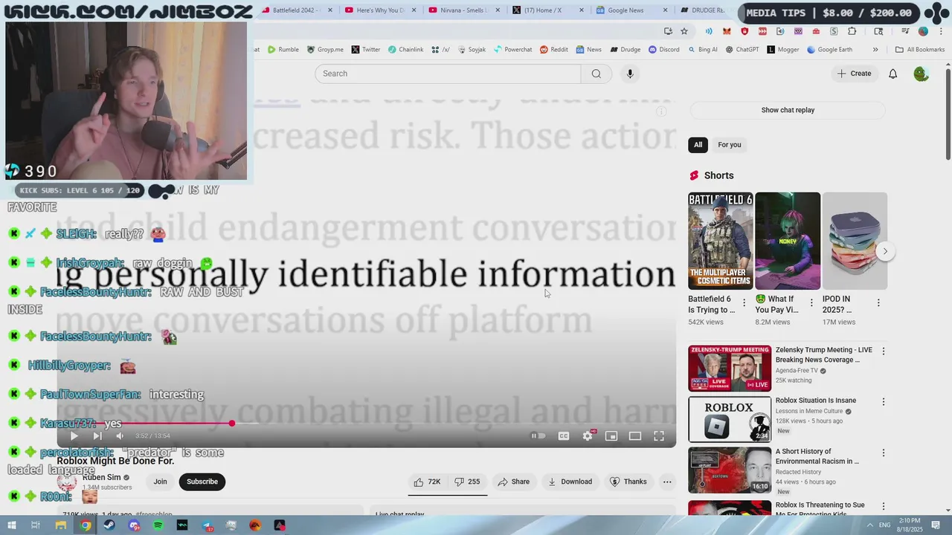The height and width of the screenshot is (535, 952).
Task: Play the paused YouTube video
Action: (x=74, y=436)
